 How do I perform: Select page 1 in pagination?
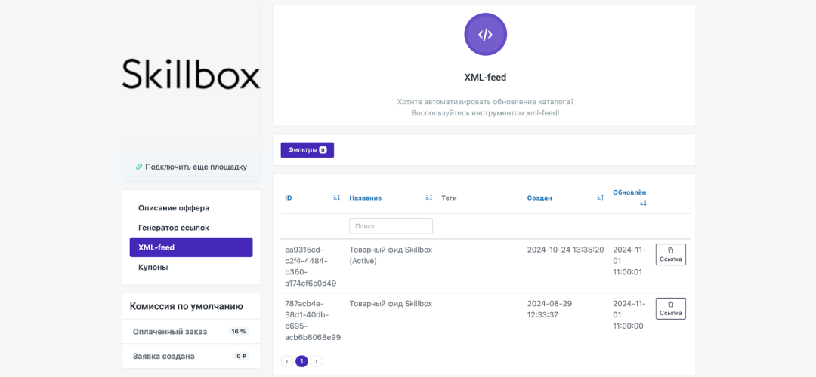(301, 361)
